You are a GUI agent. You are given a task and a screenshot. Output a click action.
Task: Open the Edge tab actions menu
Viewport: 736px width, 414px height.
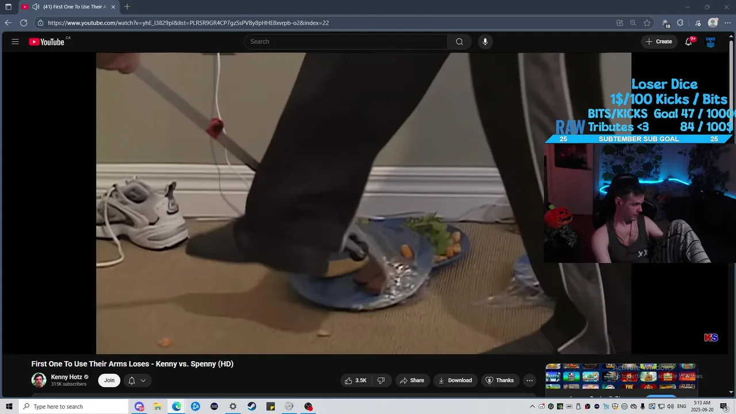(x=8, y=7)
